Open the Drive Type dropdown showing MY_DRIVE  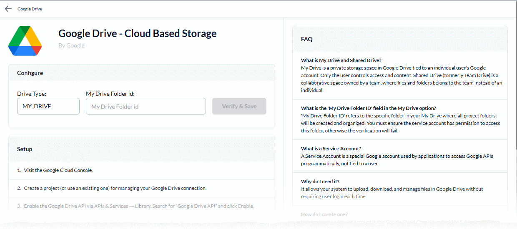click(48, 106)
